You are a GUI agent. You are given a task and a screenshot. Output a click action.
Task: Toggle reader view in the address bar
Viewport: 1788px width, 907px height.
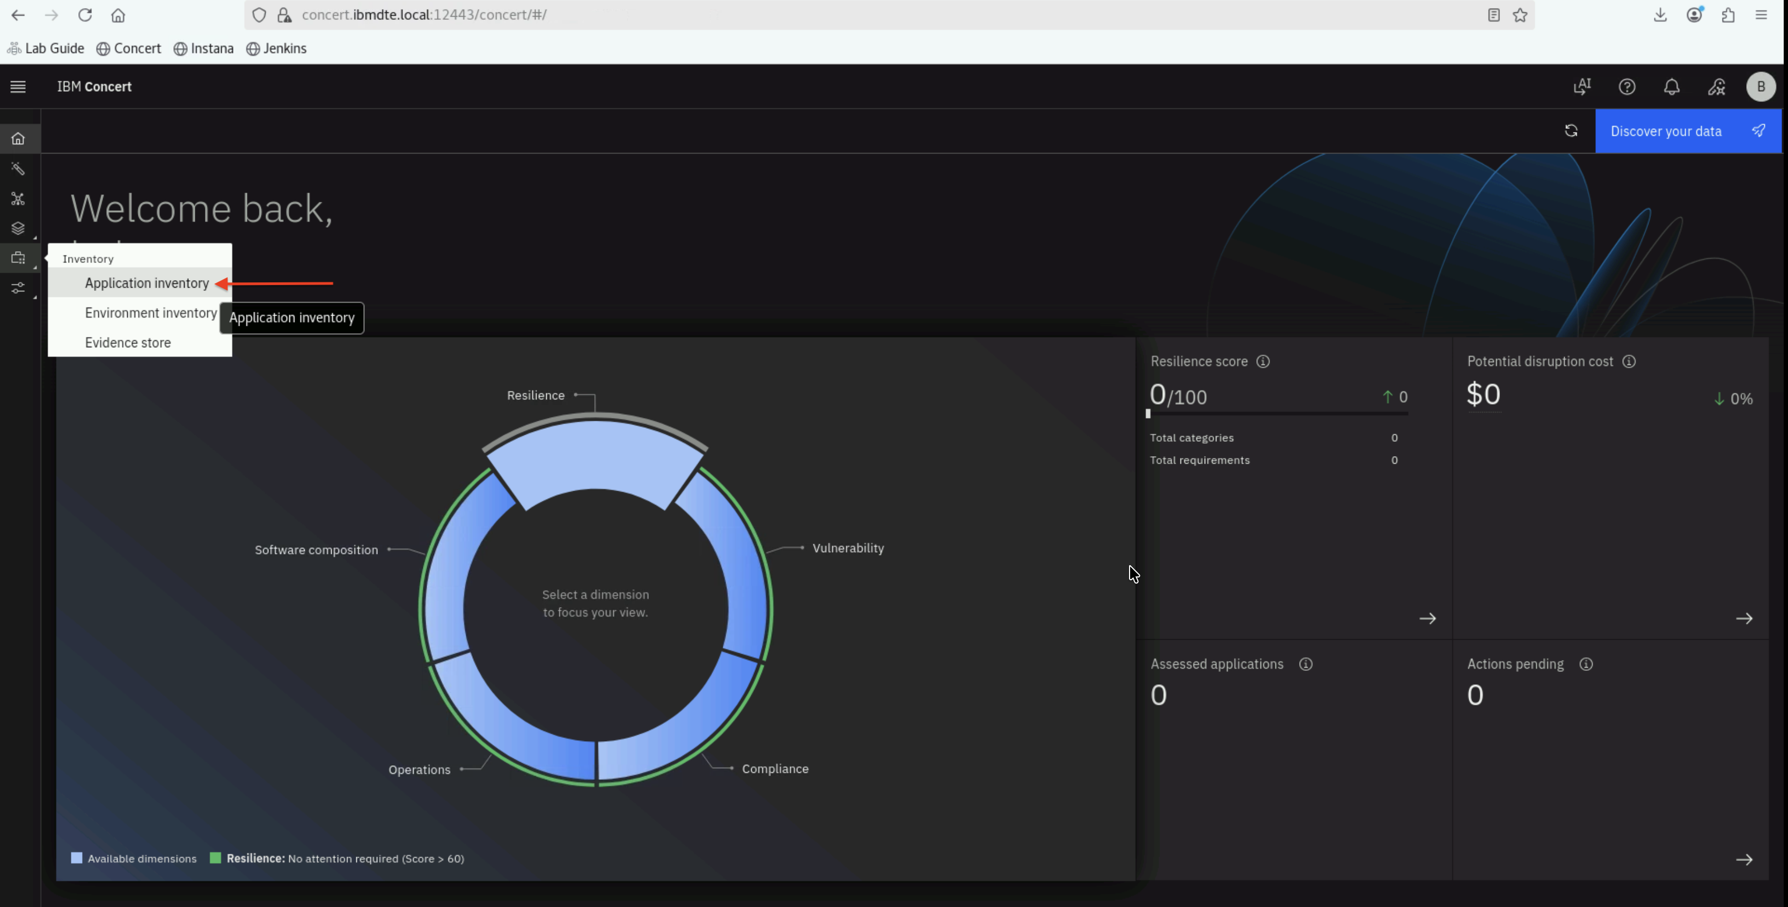pos(1494,15)
